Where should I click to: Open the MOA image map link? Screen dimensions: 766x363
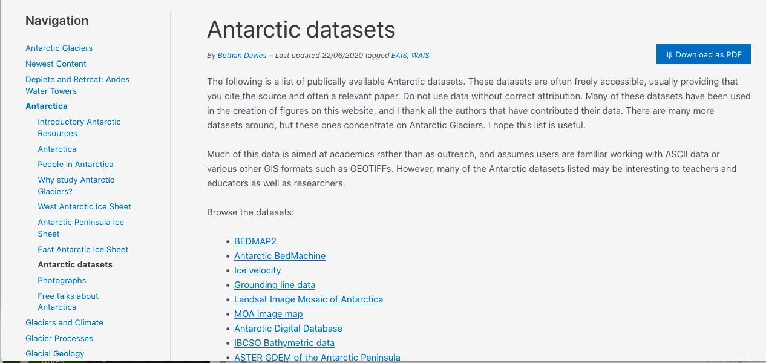268,314
